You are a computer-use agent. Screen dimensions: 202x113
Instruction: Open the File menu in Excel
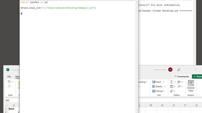[x=9, y=77]
